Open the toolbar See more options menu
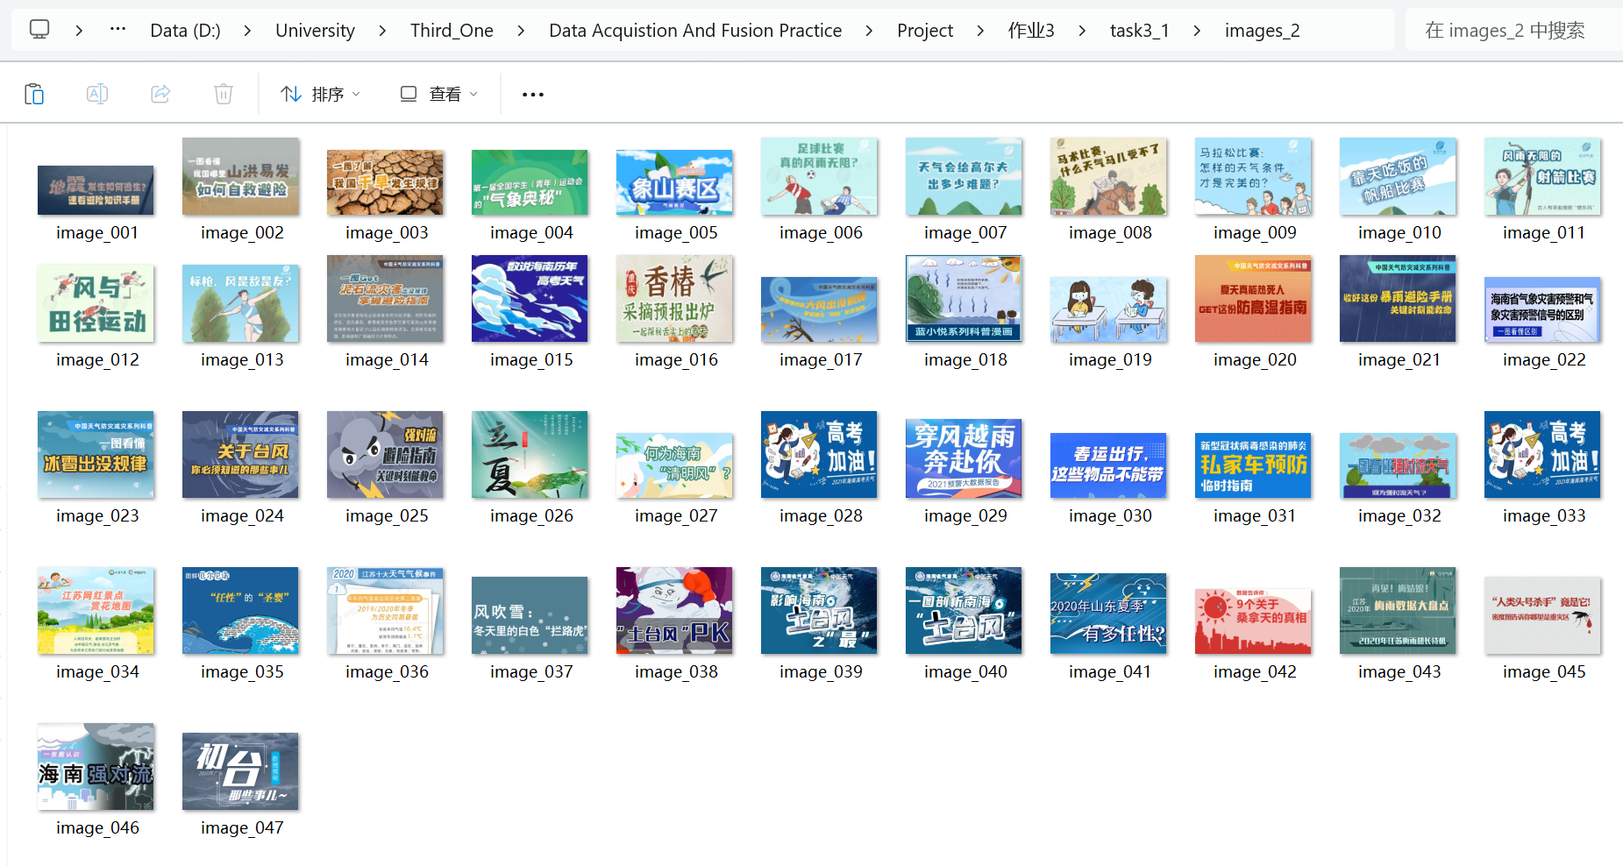The height and width of the screenshot is (866, 1623). click(533, 94)
